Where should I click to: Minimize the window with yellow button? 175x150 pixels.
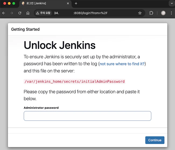(x=9, y=3)
